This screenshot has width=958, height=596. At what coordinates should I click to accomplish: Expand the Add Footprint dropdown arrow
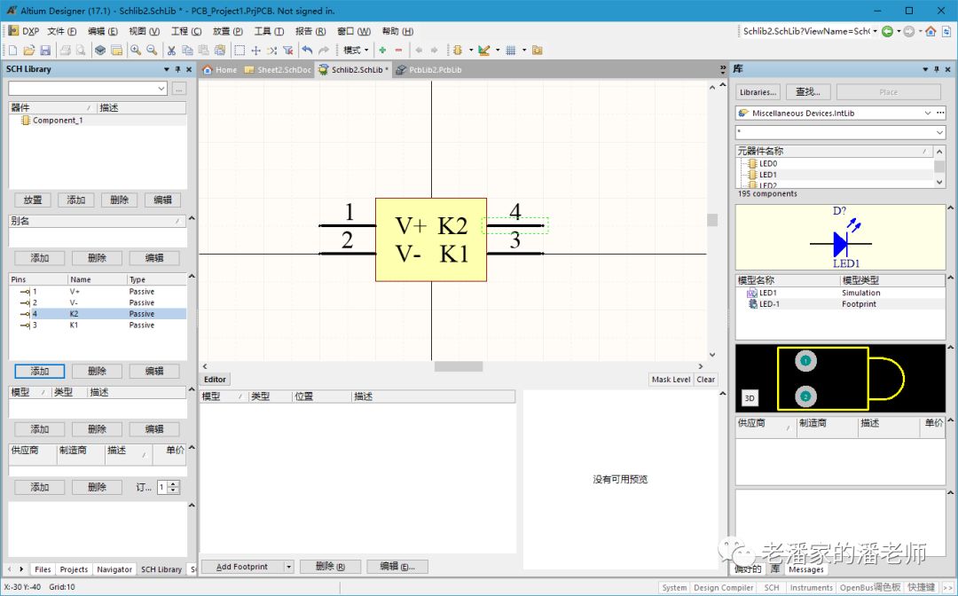(288, 567)
